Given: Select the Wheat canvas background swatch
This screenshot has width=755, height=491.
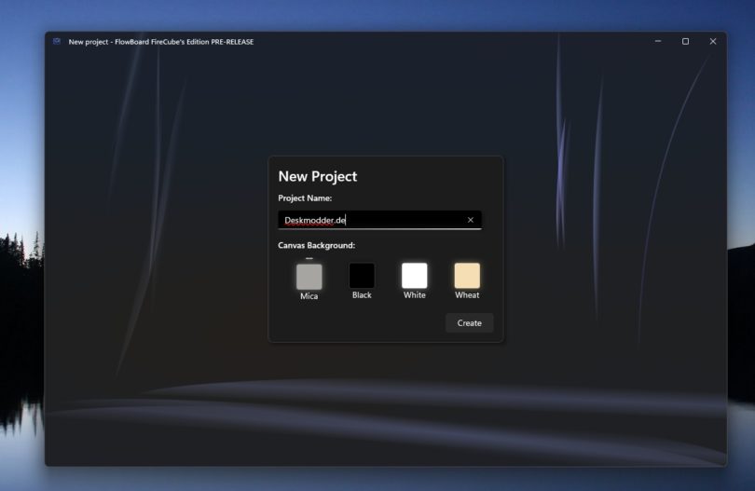Looking at the screenshot, I should (467, 276).
